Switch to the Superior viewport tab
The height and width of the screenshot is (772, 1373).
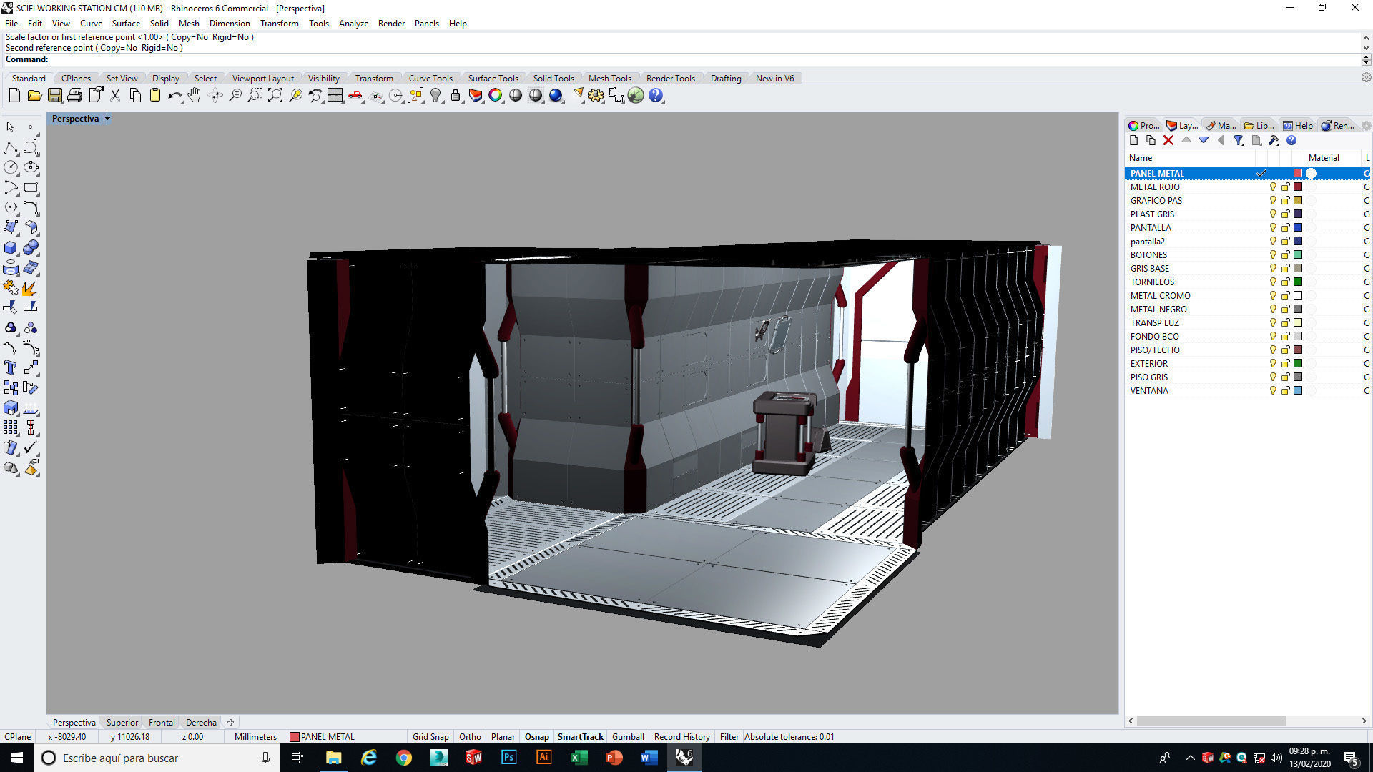122,723
